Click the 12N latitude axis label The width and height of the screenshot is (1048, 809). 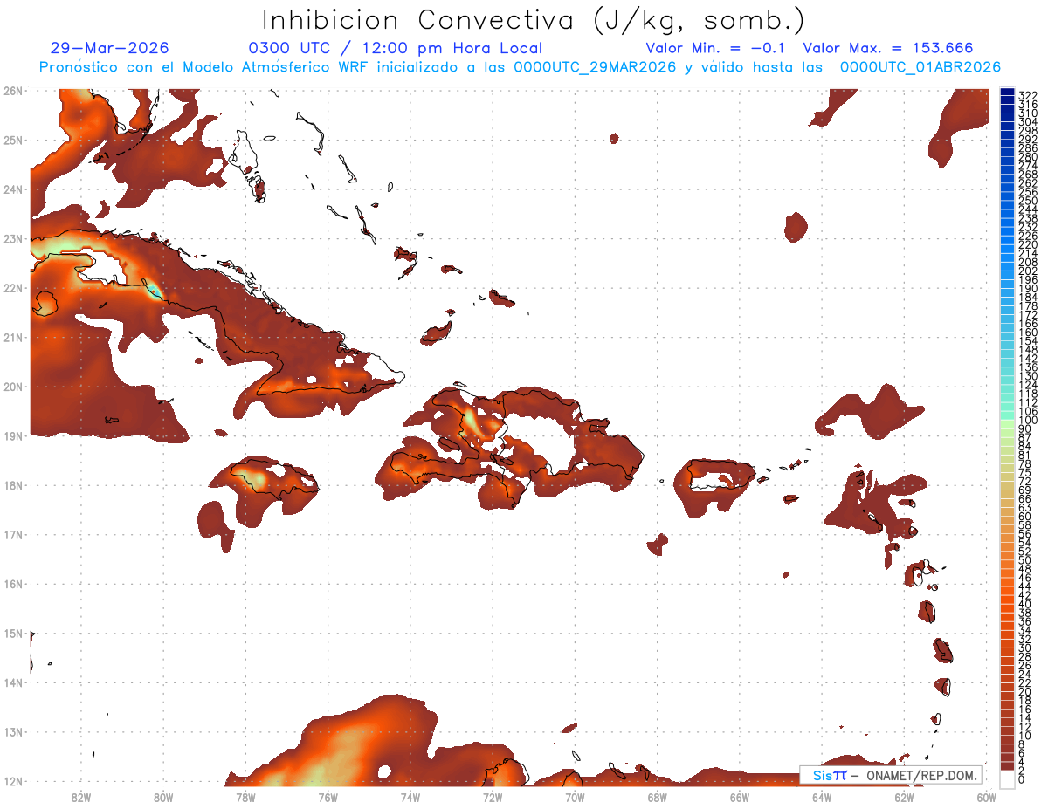pos(12,781)
